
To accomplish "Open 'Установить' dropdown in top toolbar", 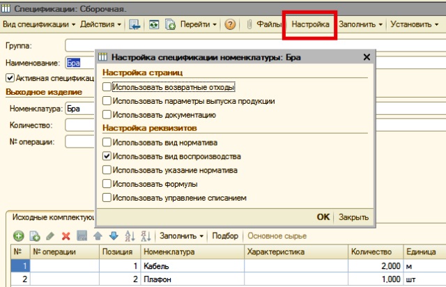I will point(415,24).
